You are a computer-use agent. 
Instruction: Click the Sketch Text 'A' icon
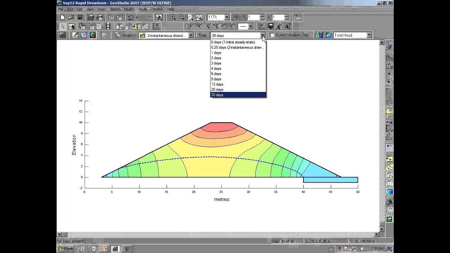pyautogui.click(x=279, y=26)
